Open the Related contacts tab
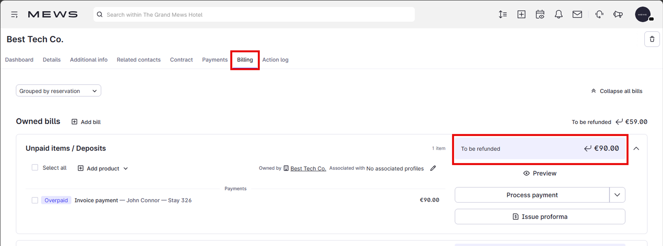This screenshot has height=246, width=663. [x=139, y=60]
